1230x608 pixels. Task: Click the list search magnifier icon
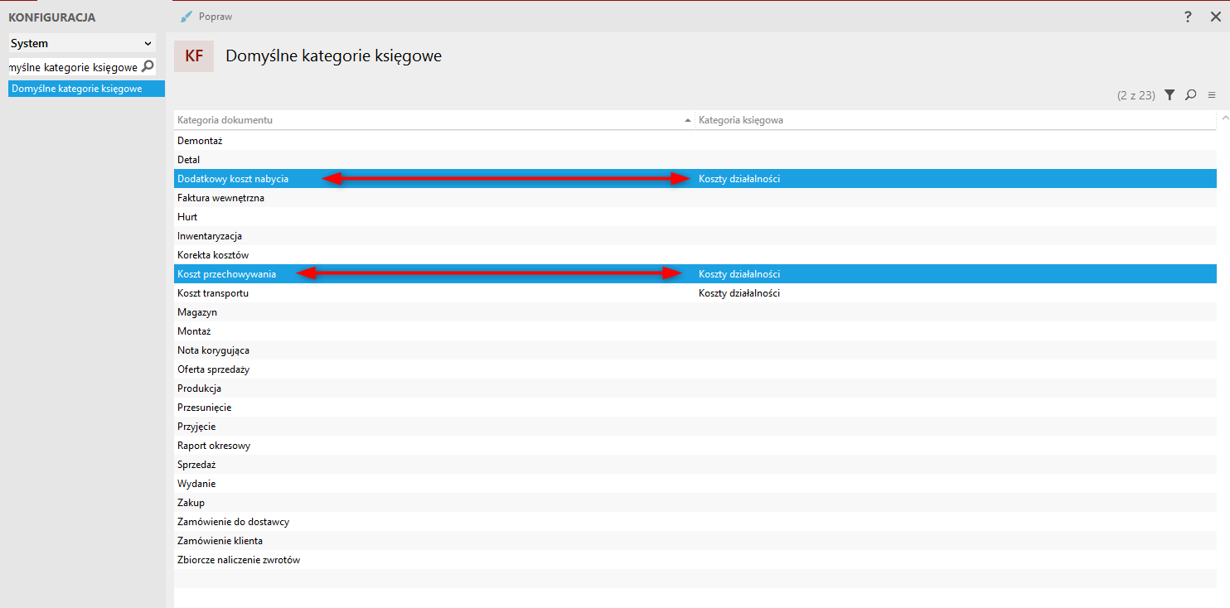(x=1190, y=95)
